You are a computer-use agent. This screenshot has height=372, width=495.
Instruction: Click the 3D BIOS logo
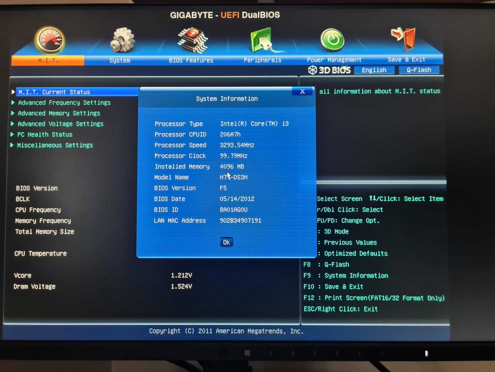329,70
